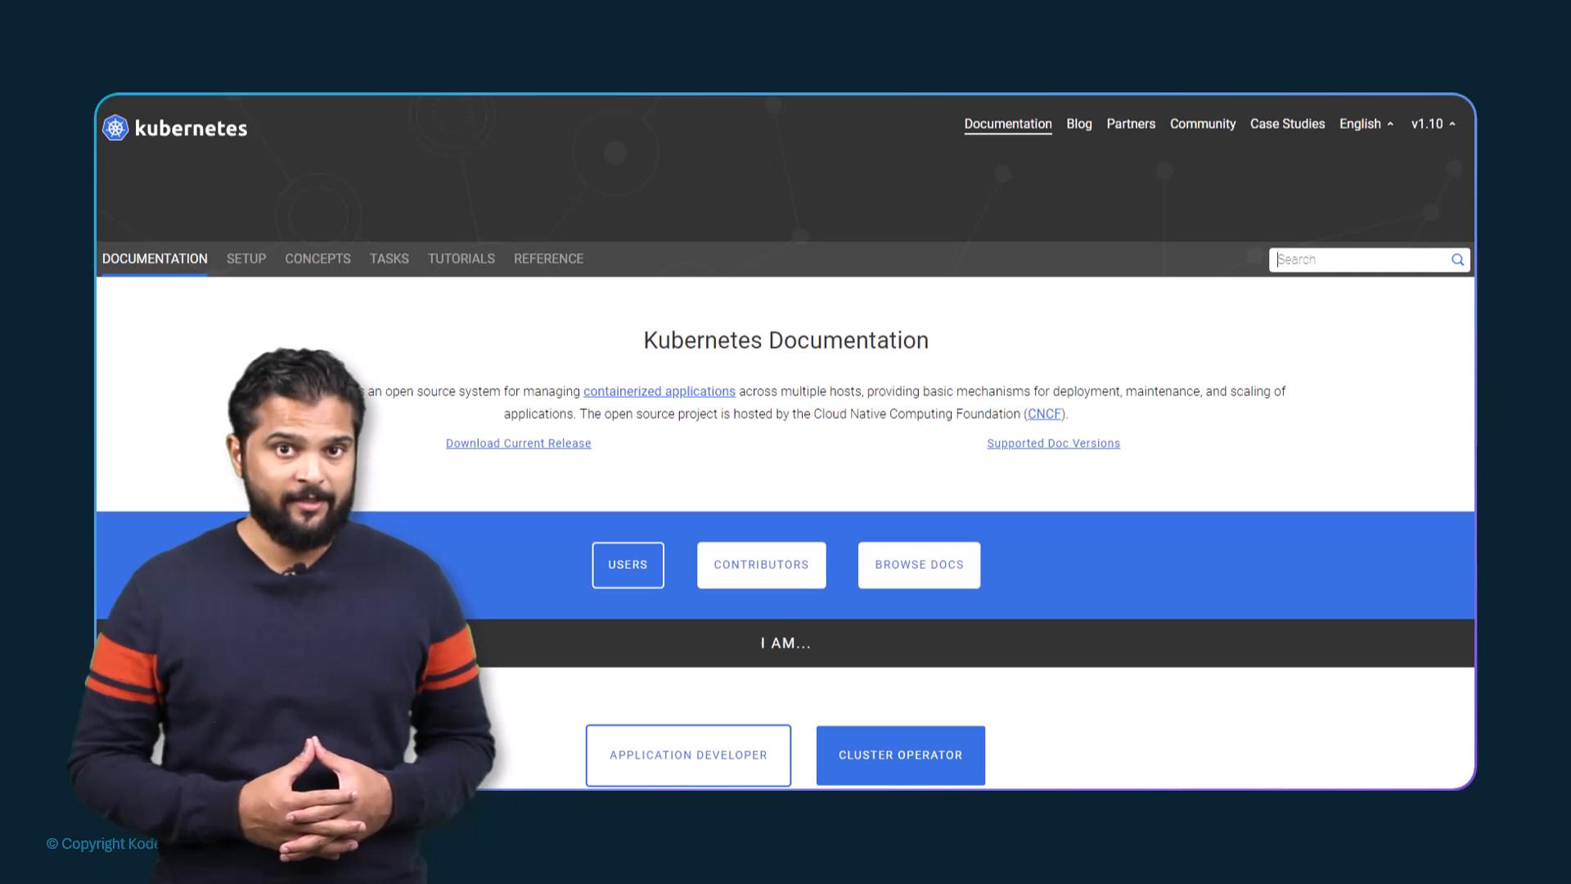Switch to the SETUP tab
The width and height of the screenshot is (1571, 884).
[246, 259]
